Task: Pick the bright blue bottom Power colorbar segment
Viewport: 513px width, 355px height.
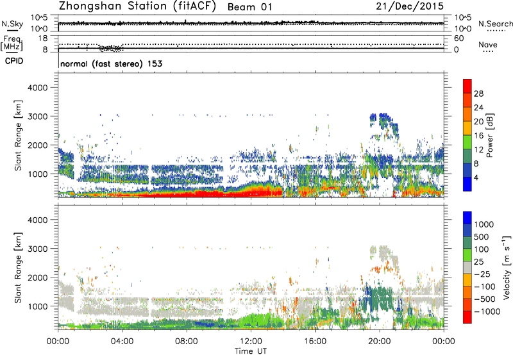Action: pos(467,185)
